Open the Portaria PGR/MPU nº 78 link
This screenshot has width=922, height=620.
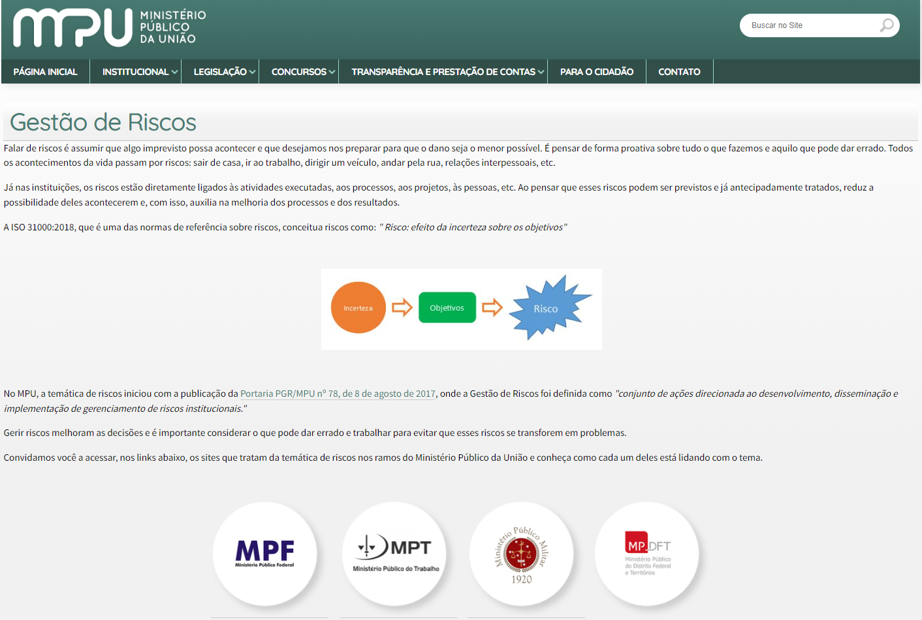pos(338,394)
